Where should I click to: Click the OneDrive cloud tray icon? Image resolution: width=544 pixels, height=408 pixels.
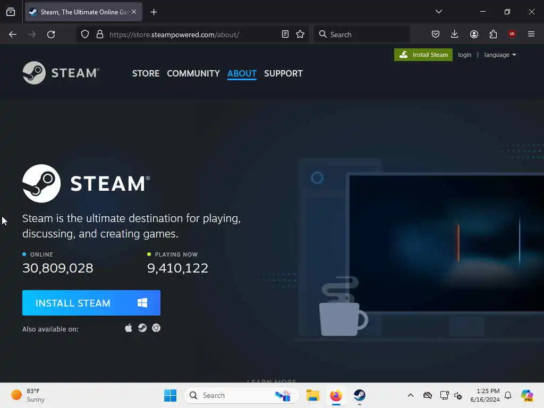[428, 395]
